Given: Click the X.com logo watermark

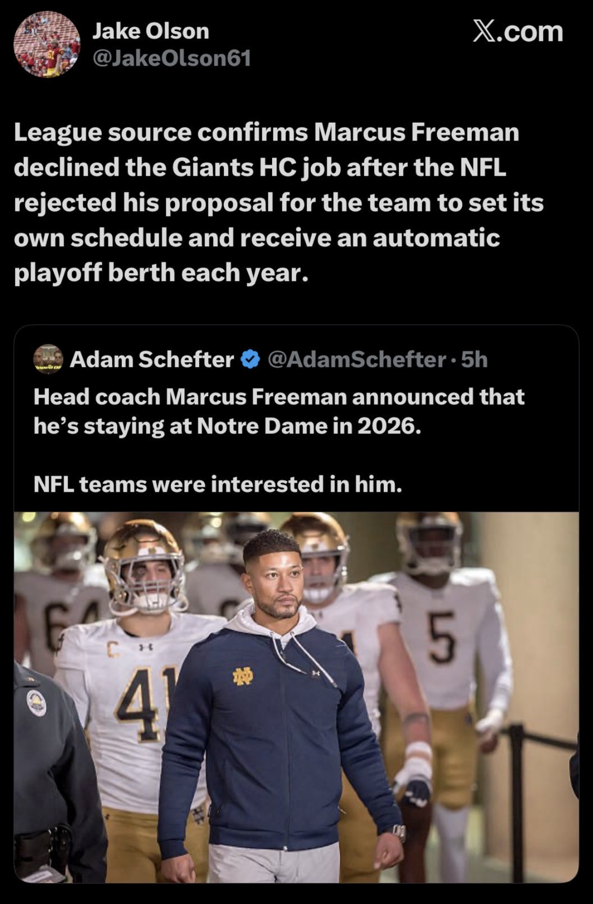Looking at the screenshot, I should click(x=518, y=32).
